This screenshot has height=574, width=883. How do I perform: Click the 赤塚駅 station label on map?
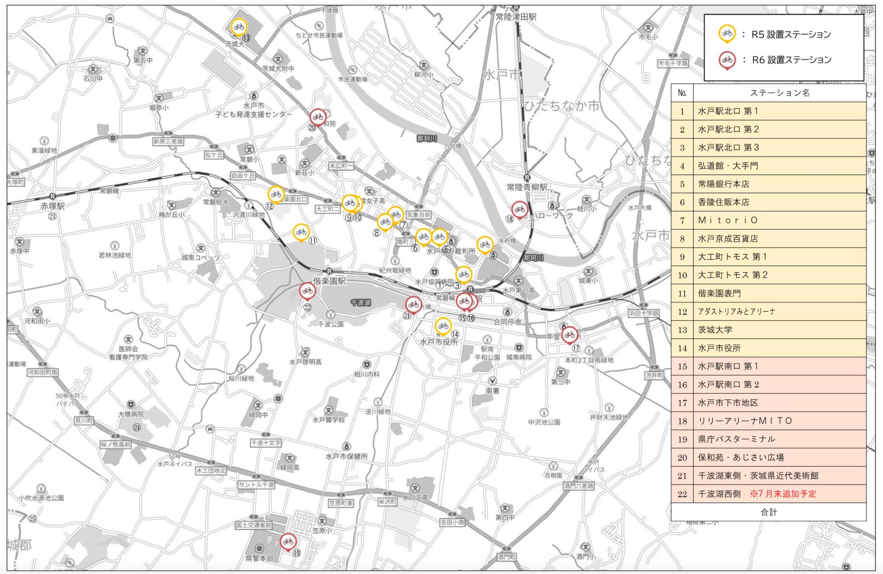pyautogui.click(x=53, y=206)
